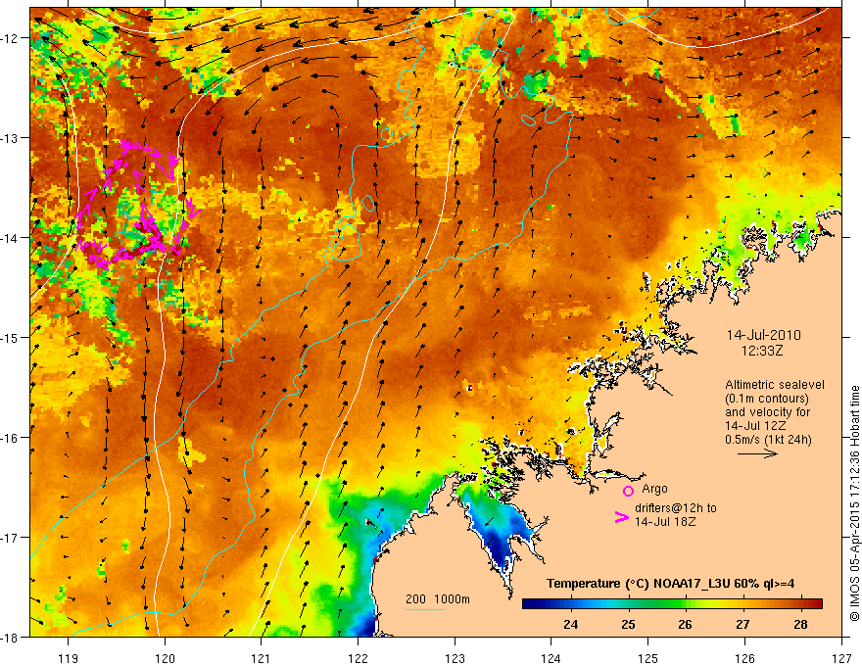Click longitude label 125 on bottom axis
862x666 pixels.
647,658
